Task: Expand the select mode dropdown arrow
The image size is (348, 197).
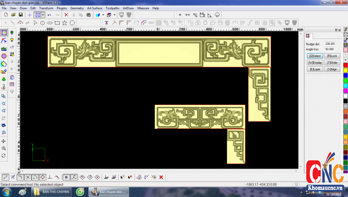Action: click(43, 15)
